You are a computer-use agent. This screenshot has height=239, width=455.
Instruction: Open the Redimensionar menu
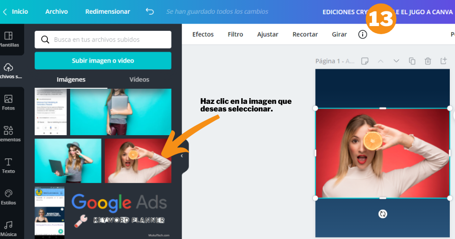108,11
